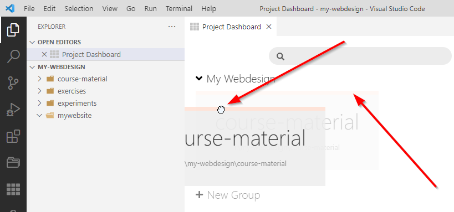
Task: Open the Run menu
Action: tap(151, 9)
